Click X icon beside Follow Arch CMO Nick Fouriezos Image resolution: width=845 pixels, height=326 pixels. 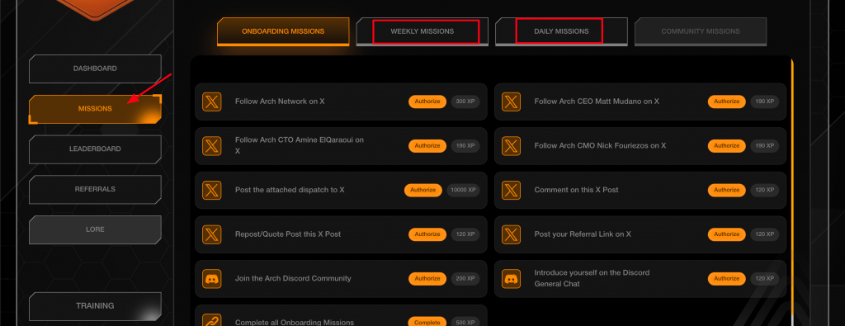click(511, 145)
